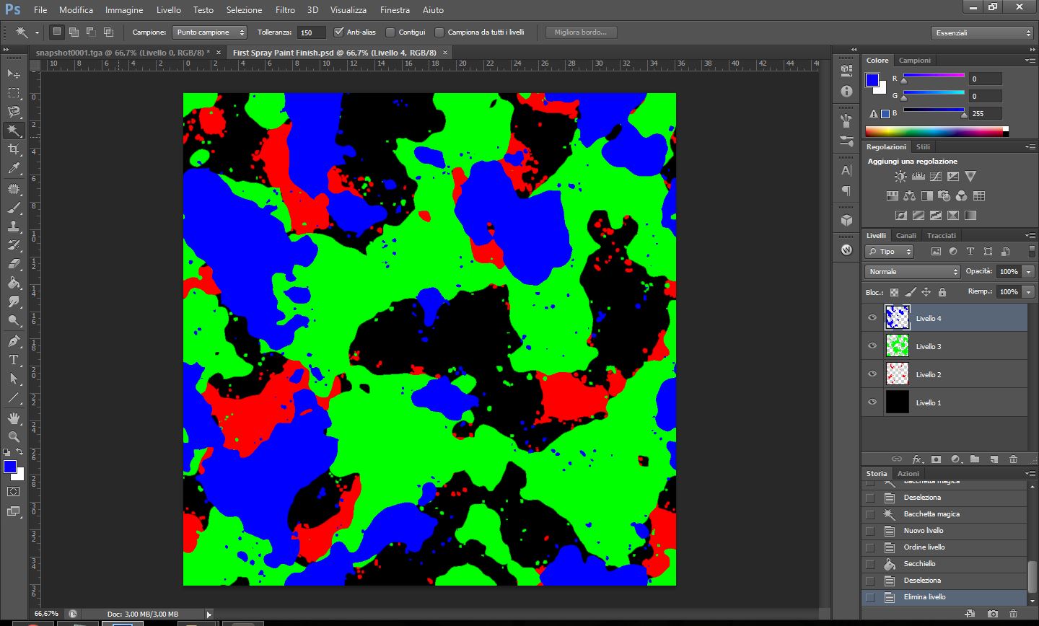Toggle the Anti-alias checkbox
Viewport: 1039px width, 626px height.
coord(339,32)
